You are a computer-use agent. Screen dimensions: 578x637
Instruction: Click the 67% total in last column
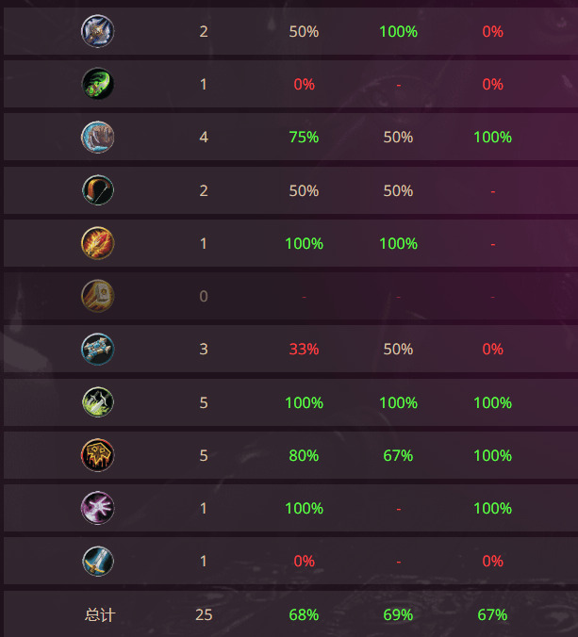(492, 614)
